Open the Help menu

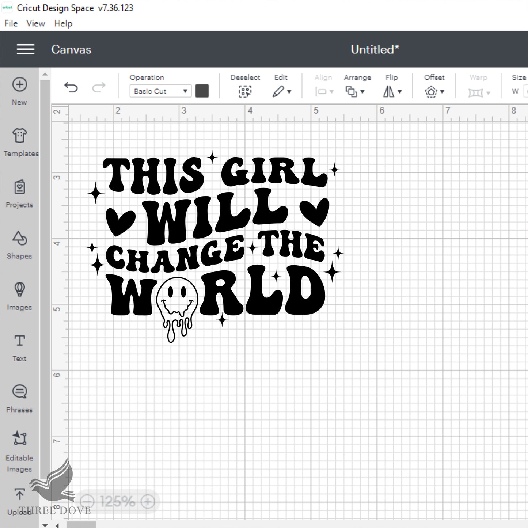pyautogui.click(x=63, y=23)
